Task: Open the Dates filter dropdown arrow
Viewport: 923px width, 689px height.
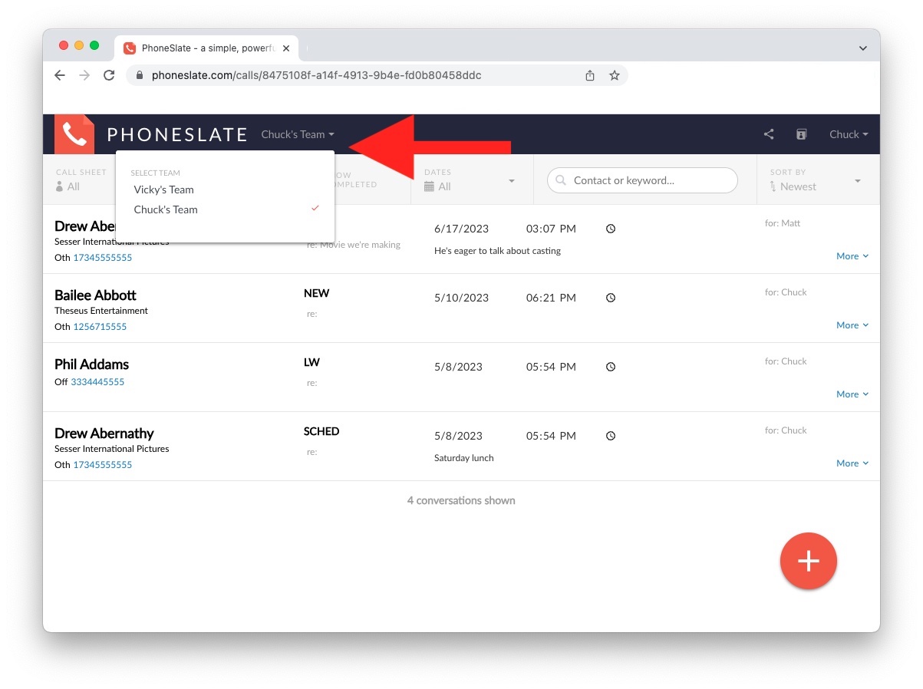Action: 512,181
